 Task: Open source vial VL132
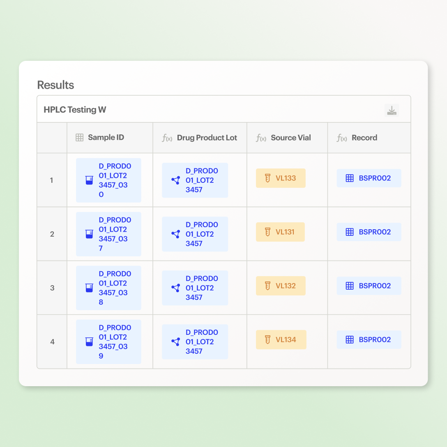tap(281, 286)
